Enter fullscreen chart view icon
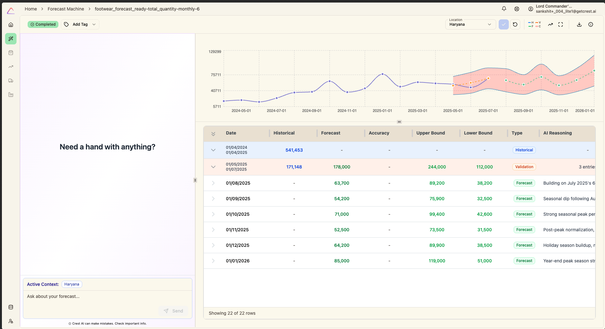 tap(561, 24)
